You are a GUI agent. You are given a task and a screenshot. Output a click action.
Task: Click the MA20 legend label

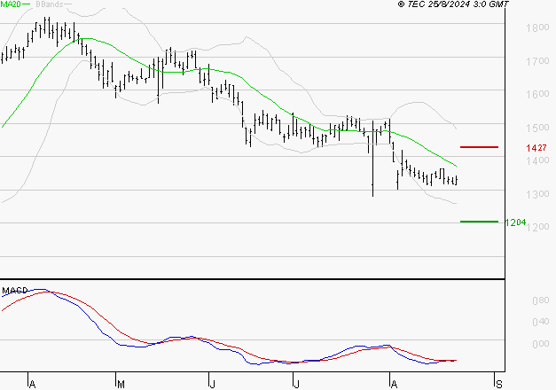(x=11, y=4)
